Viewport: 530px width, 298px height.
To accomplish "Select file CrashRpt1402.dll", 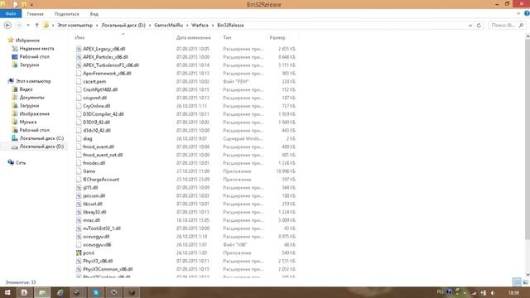I will point(100,89).
